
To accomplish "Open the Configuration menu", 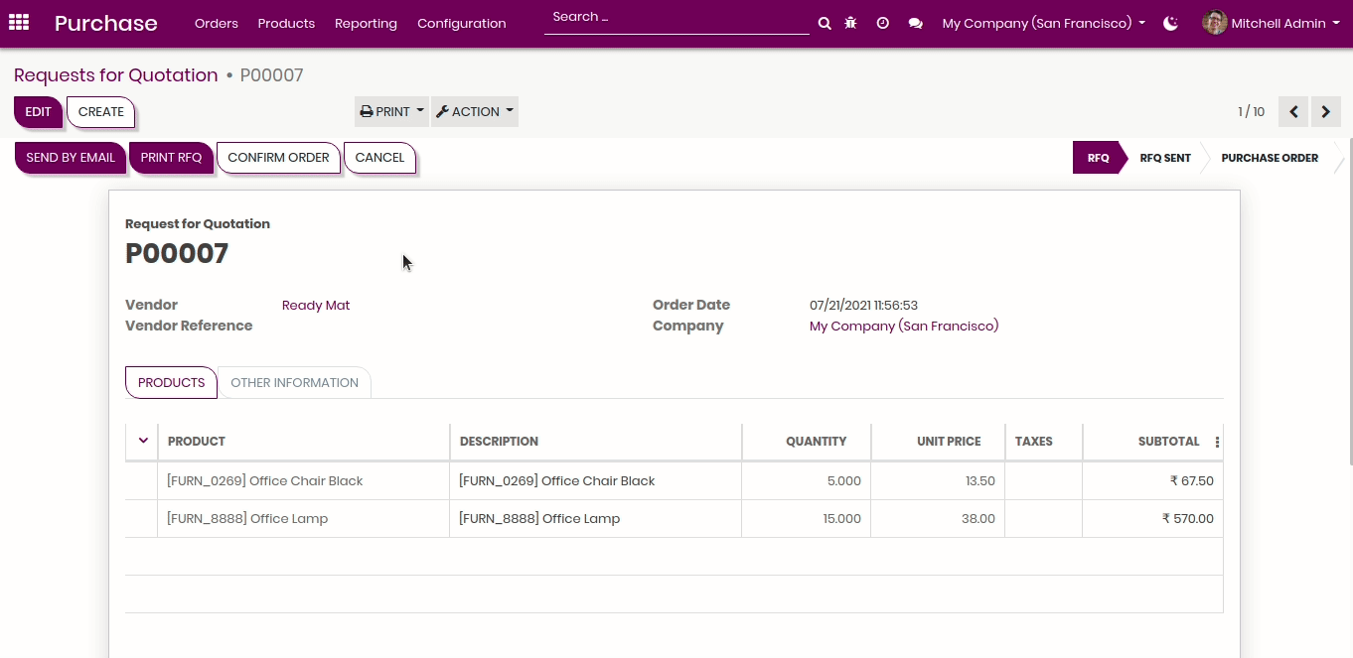I will coord(461,23).
